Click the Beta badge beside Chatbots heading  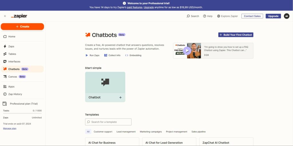(x=122, y=35)
